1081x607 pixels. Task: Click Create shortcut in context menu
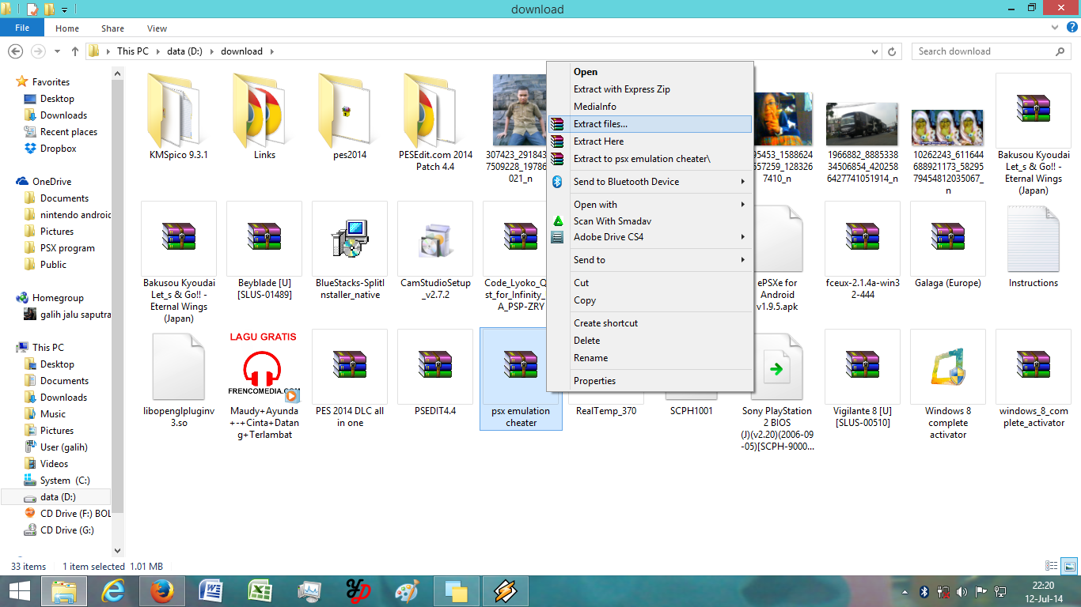coord(650,323)
